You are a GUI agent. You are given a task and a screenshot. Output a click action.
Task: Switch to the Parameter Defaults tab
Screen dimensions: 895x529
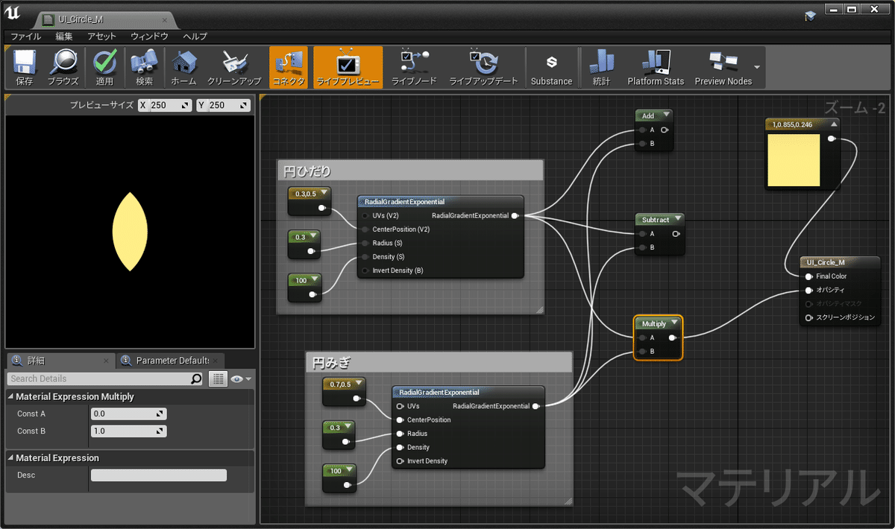tap(170, 361)
